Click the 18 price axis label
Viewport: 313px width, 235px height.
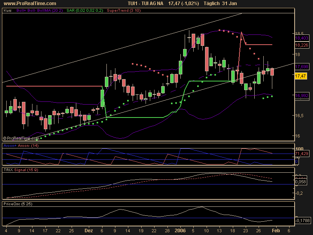297,54
